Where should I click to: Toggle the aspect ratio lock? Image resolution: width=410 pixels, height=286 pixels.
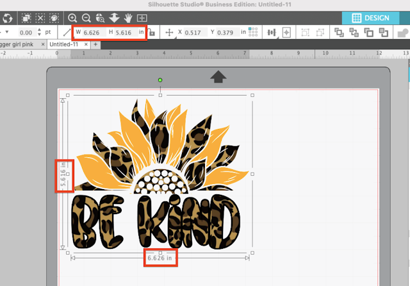[152, 33]
